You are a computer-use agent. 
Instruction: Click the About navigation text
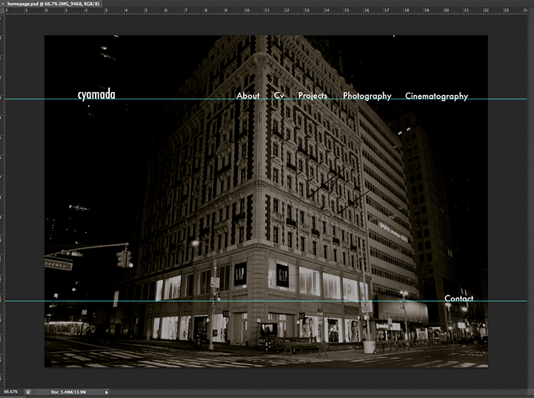coord(248,96)
